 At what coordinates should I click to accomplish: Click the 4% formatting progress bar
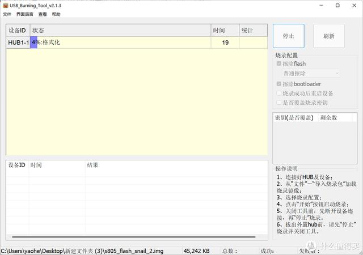(34, 42)
